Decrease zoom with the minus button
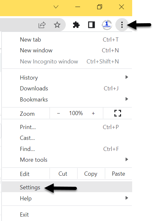 pyautogui.click(x=58, y=113)
